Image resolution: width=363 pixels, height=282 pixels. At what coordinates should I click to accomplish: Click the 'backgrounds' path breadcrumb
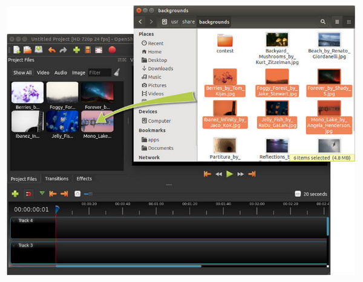coord(214,22)
